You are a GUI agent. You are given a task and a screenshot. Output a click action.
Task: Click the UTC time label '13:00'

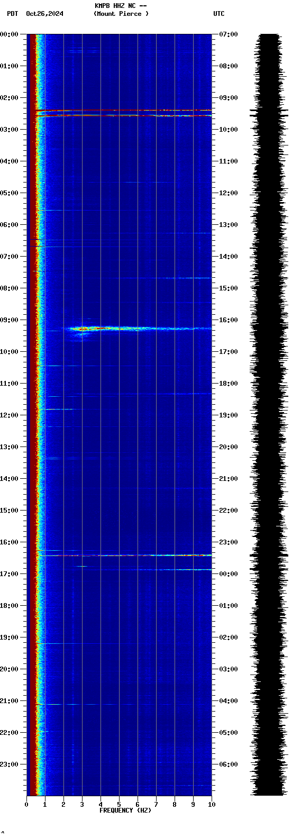pos(229,225)
